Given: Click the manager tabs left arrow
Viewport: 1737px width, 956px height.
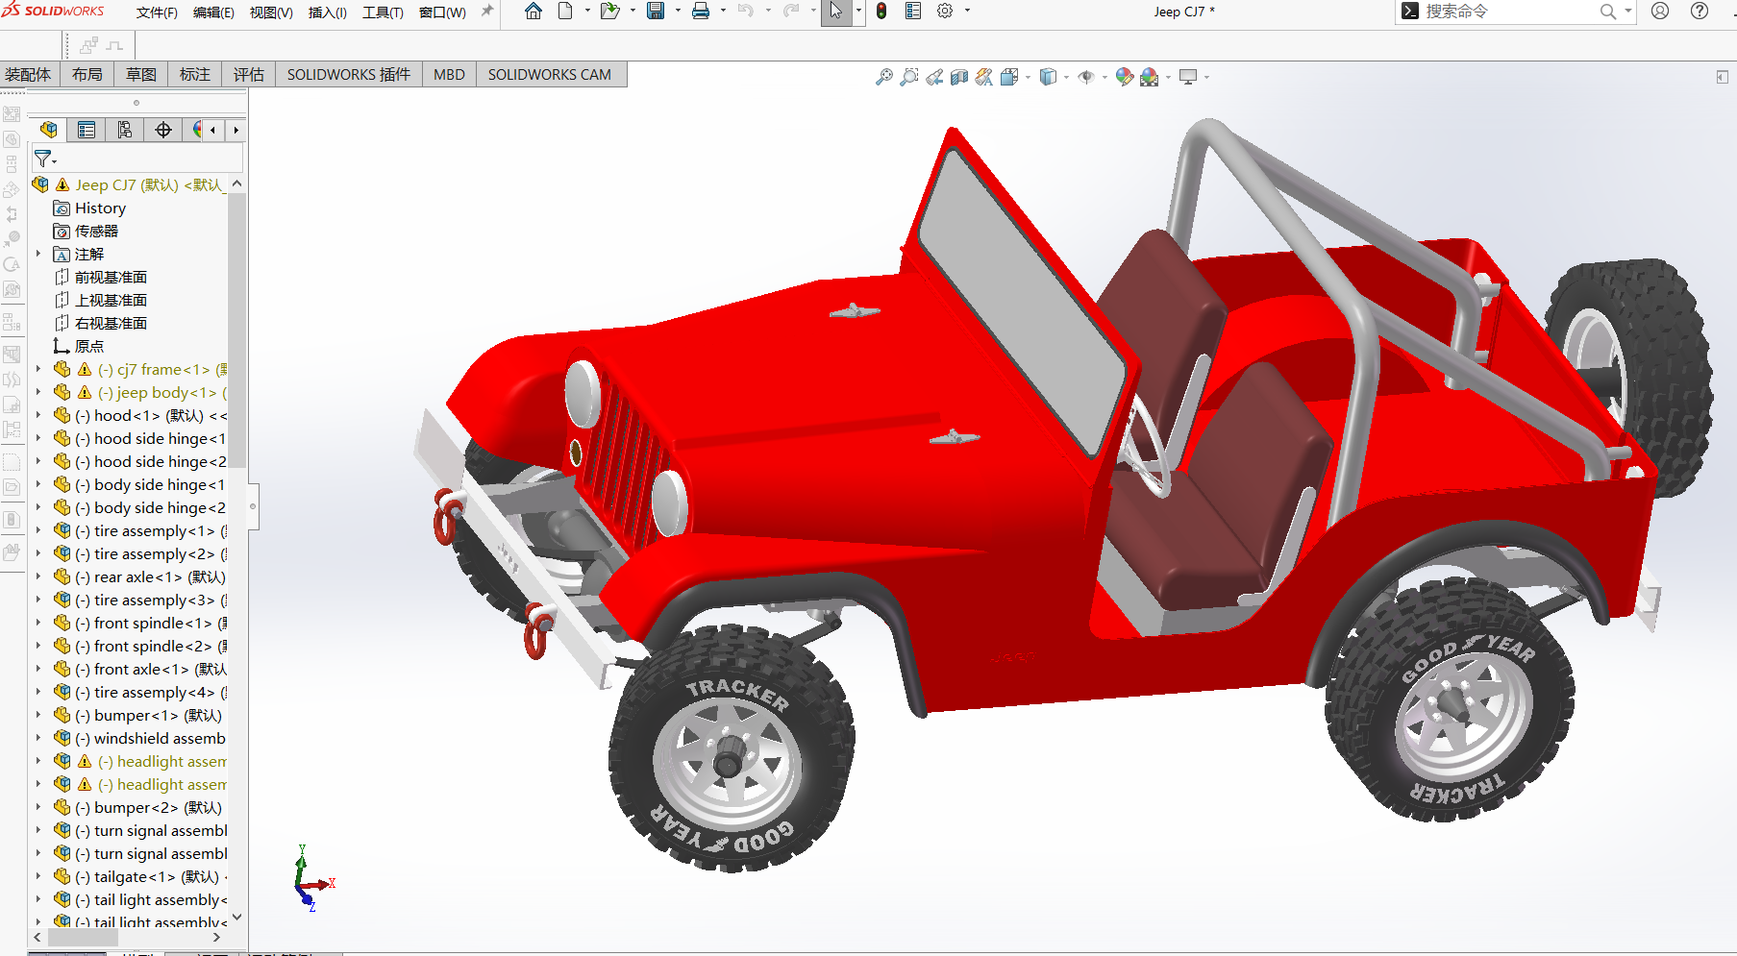Looking at the screenshot, I should (x=213, y=130).
